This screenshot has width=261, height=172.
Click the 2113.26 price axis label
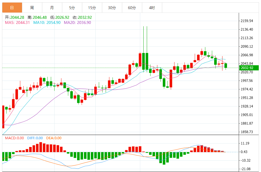click(x=247, y=38)
